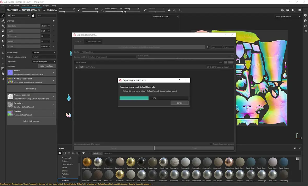Click the shelf filter funnel icon
The width and height of the screenshot is (308, 186).
pyautogui.click(x=84, y=153)
